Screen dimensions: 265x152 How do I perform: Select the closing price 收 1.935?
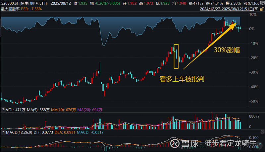click(x=80, y=3)
